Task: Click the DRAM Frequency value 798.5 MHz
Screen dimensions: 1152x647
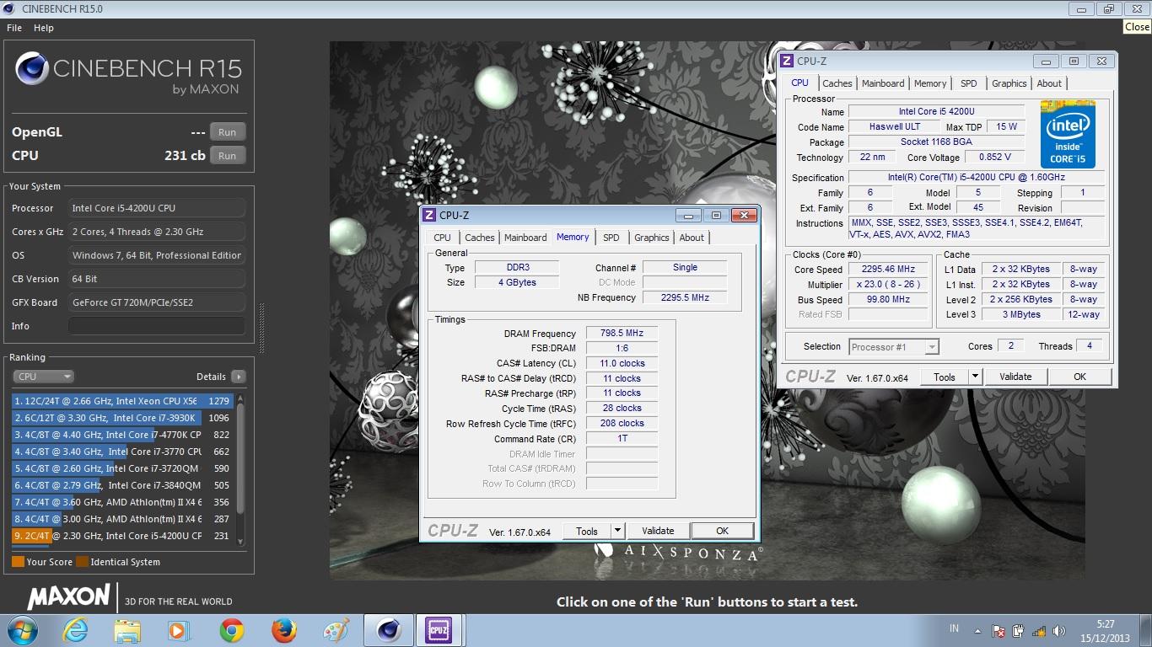Action: (622, 334)
